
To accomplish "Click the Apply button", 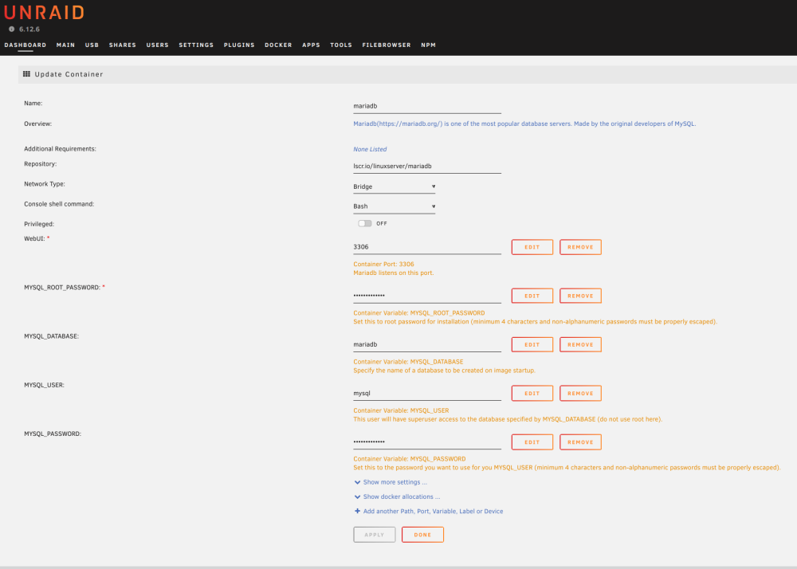I will coord(375,535).
